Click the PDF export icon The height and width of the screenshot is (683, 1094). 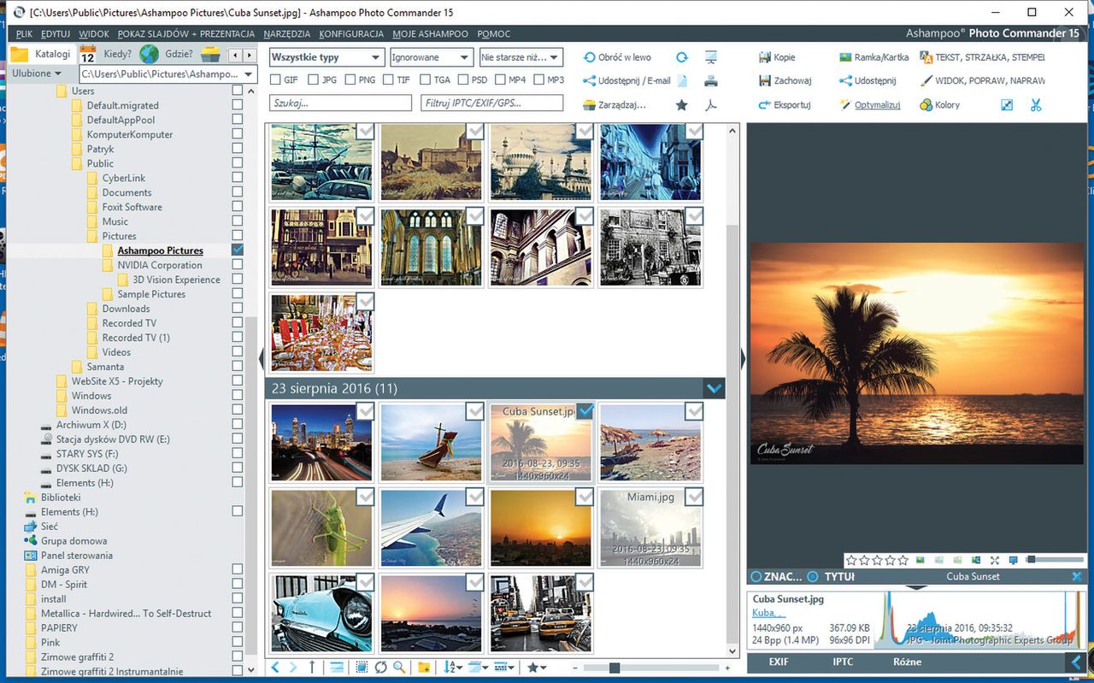pyautogui.click(x=711, y=105)
